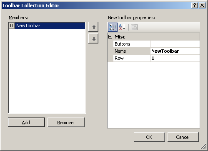
Task: Select the Buttons property row
Action: point(156,44)
